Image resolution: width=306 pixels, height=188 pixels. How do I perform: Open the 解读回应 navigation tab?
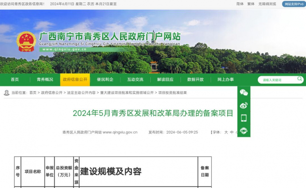(x=165, y=80)
